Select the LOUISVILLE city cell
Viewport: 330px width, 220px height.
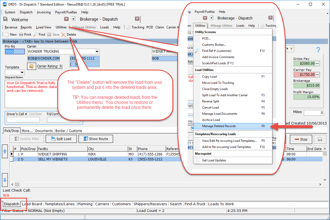point(107,159)
